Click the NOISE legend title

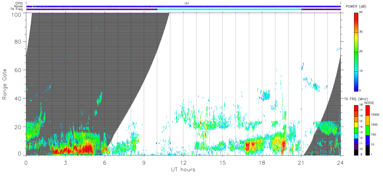[369, 103]
